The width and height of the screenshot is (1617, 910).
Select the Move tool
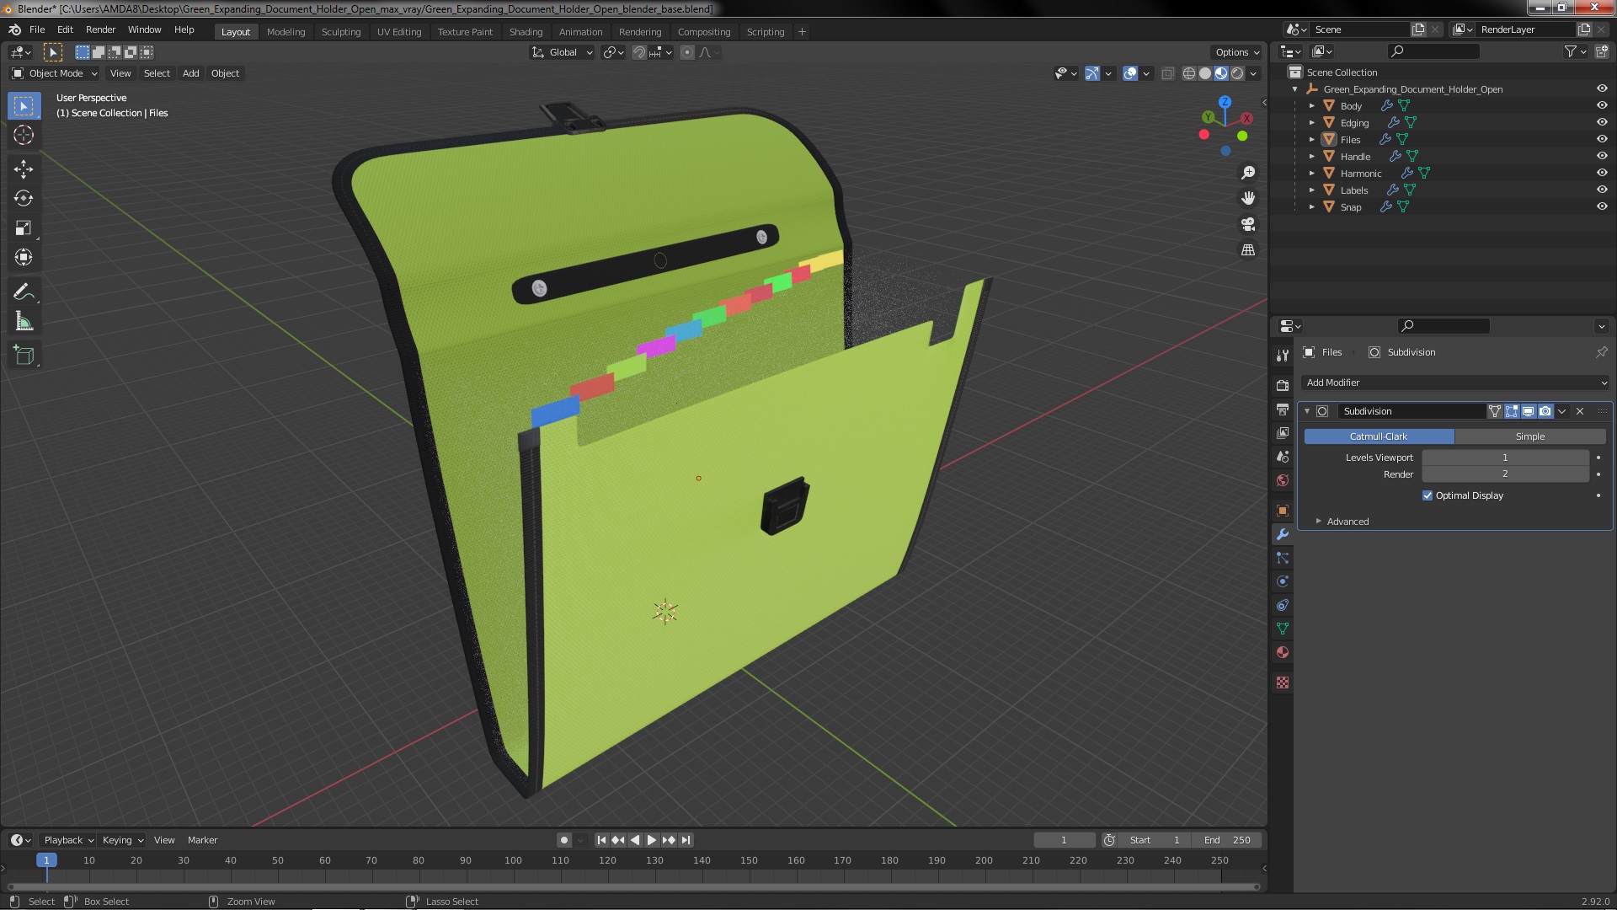click(x=24, y=169)
